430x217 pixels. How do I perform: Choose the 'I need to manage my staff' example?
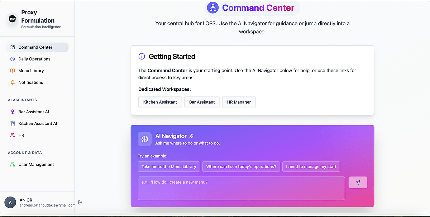point(311,166)
